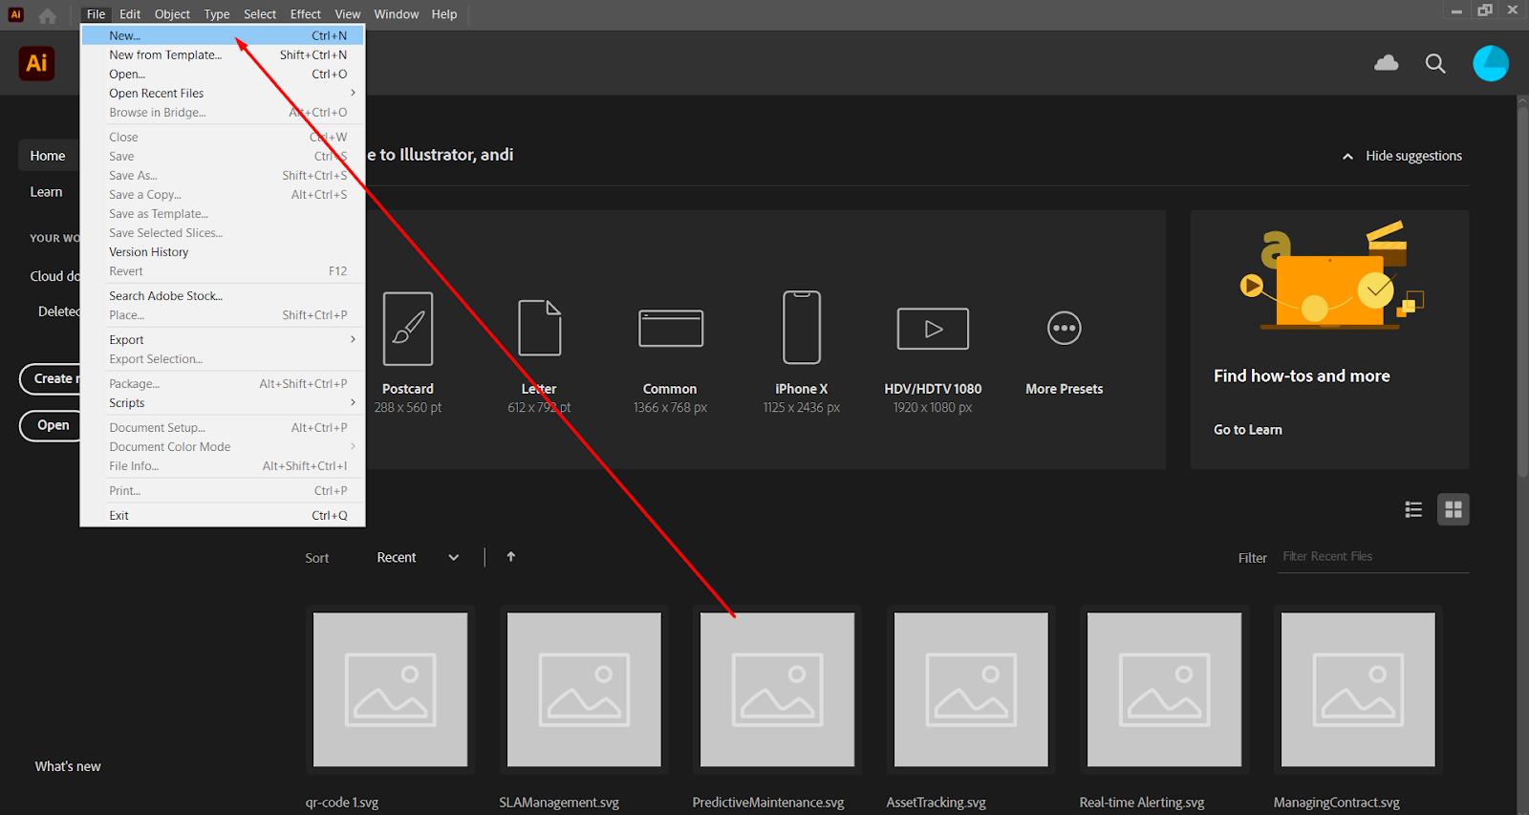1529x815 pixels.
Task: Click the Illustrator home icon in title bar
Action: coord(47,14)
